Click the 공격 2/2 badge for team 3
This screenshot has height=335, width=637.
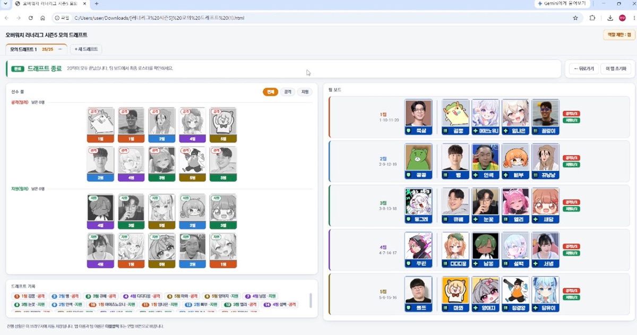[571, 202]
